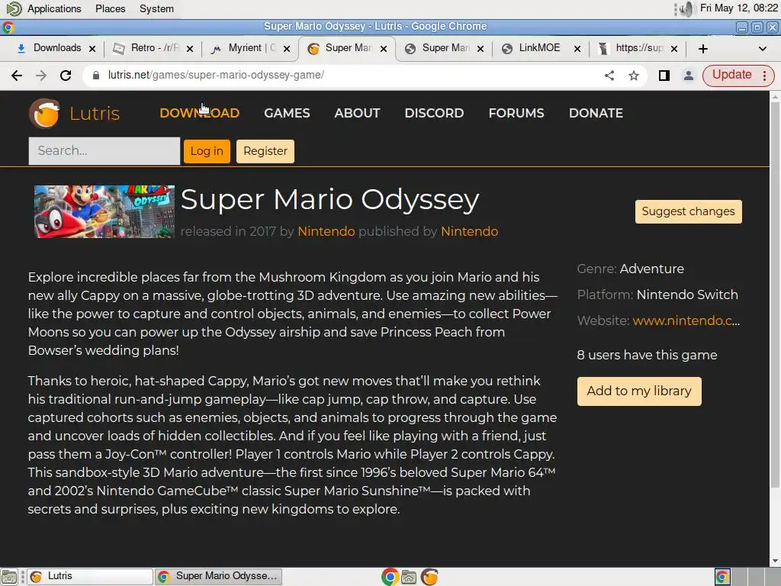Click the Lutris site name text
Viewport: 781px width, 586px height.
(x=95, y=114)
